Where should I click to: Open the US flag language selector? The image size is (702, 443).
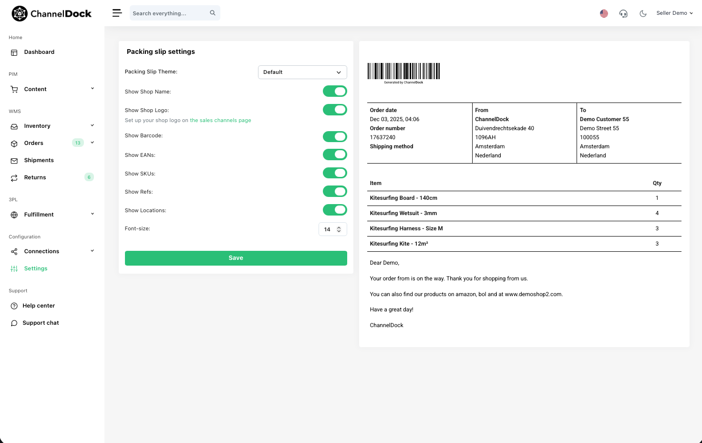[x=604, y=13]
